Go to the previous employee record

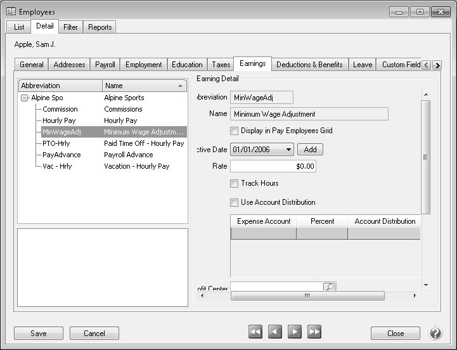pos(274,332)
